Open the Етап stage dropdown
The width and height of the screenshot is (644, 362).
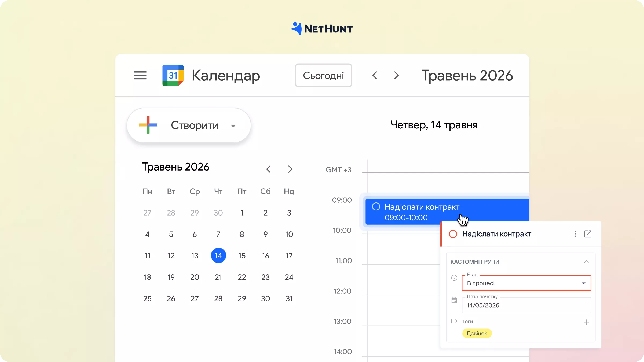coord(526,283)
